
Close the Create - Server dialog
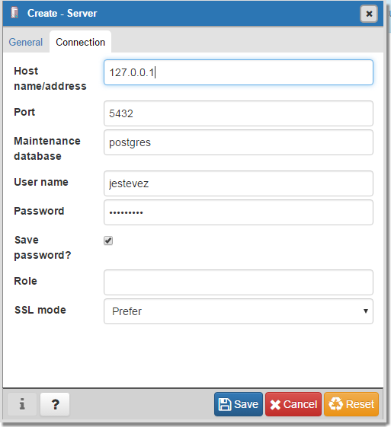[369, 14]
